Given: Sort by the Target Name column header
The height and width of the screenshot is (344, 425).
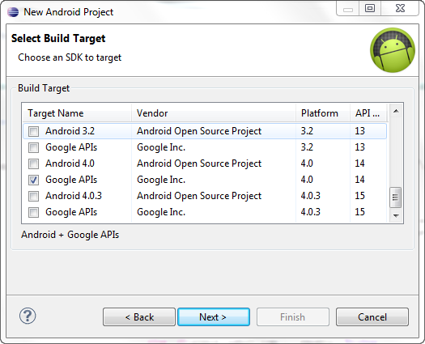Looking at the screenshot, I should click(x=77, y=113).
